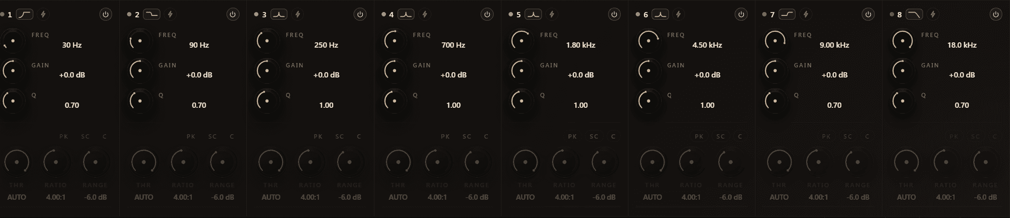1010x218 pixels.
Task: Open band 6 filter shape selector
Action: click(660, 14)
